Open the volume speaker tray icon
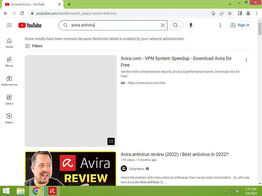262x196 pixels. coord(238,191)
